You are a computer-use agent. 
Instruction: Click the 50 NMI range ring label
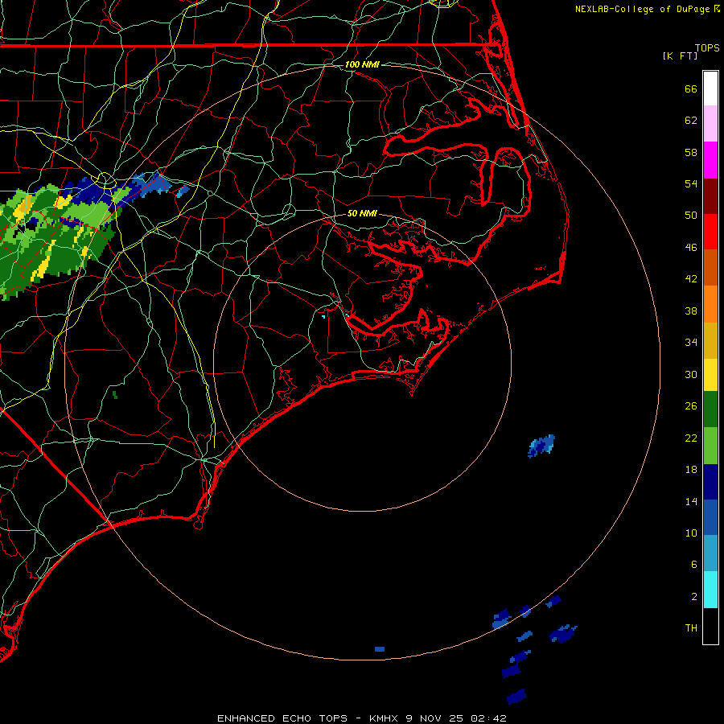(362, 213)
